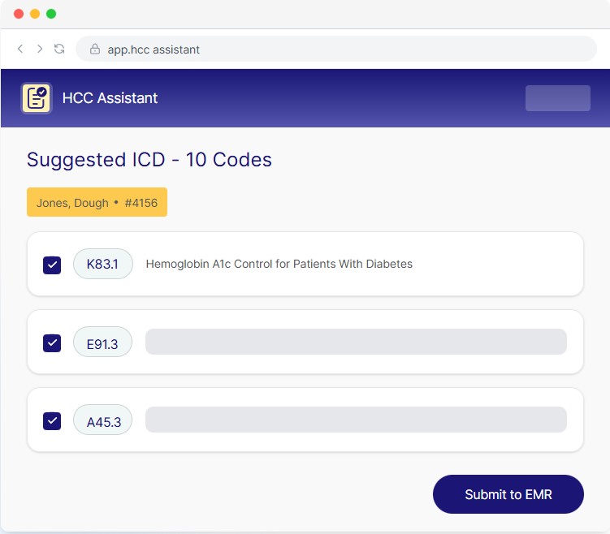This screenshot has height=534, width=610.
Task: Click the HCC Assistant title text
Action: (110, 98)
